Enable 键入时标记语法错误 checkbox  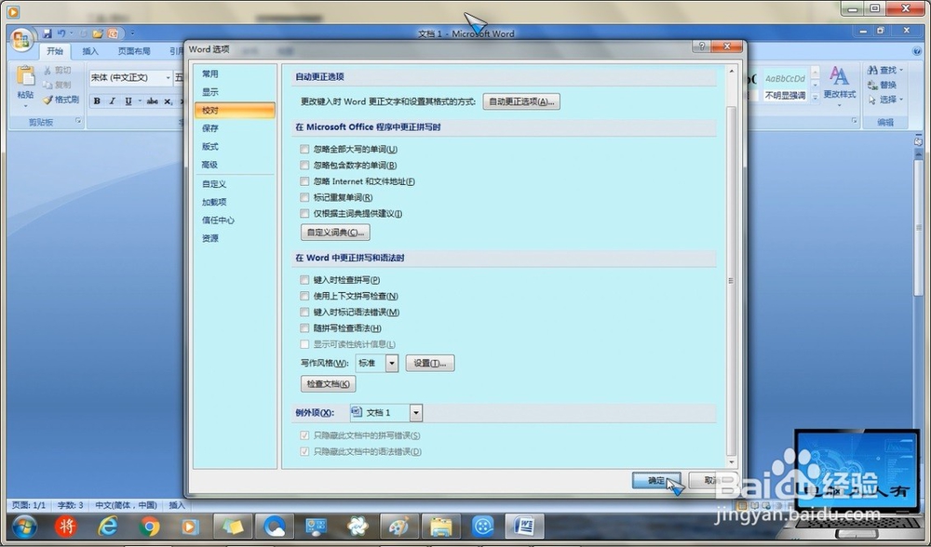[304, 312]
